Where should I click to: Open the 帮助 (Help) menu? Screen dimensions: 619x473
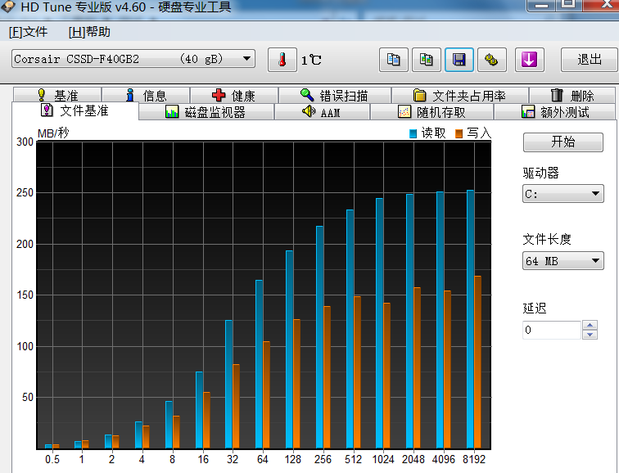point(89,32)
